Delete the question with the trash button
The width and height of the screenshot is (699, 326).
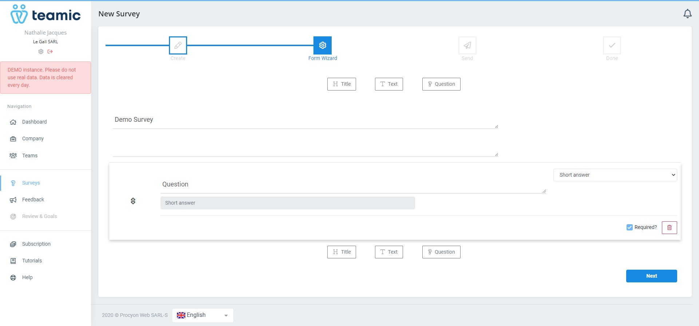[x=669, y=228]
